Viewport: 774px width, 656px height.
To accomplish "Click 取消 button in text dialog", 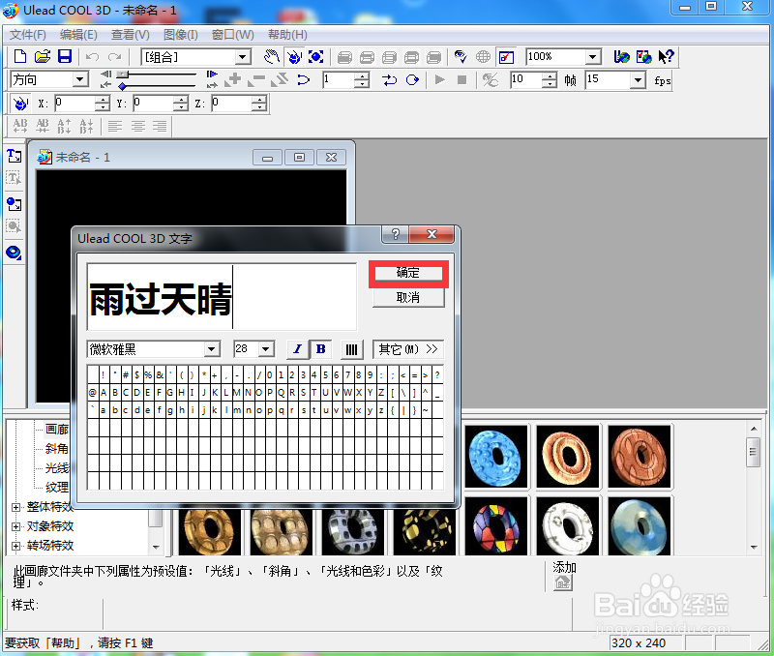I will [x=408, y=298].
